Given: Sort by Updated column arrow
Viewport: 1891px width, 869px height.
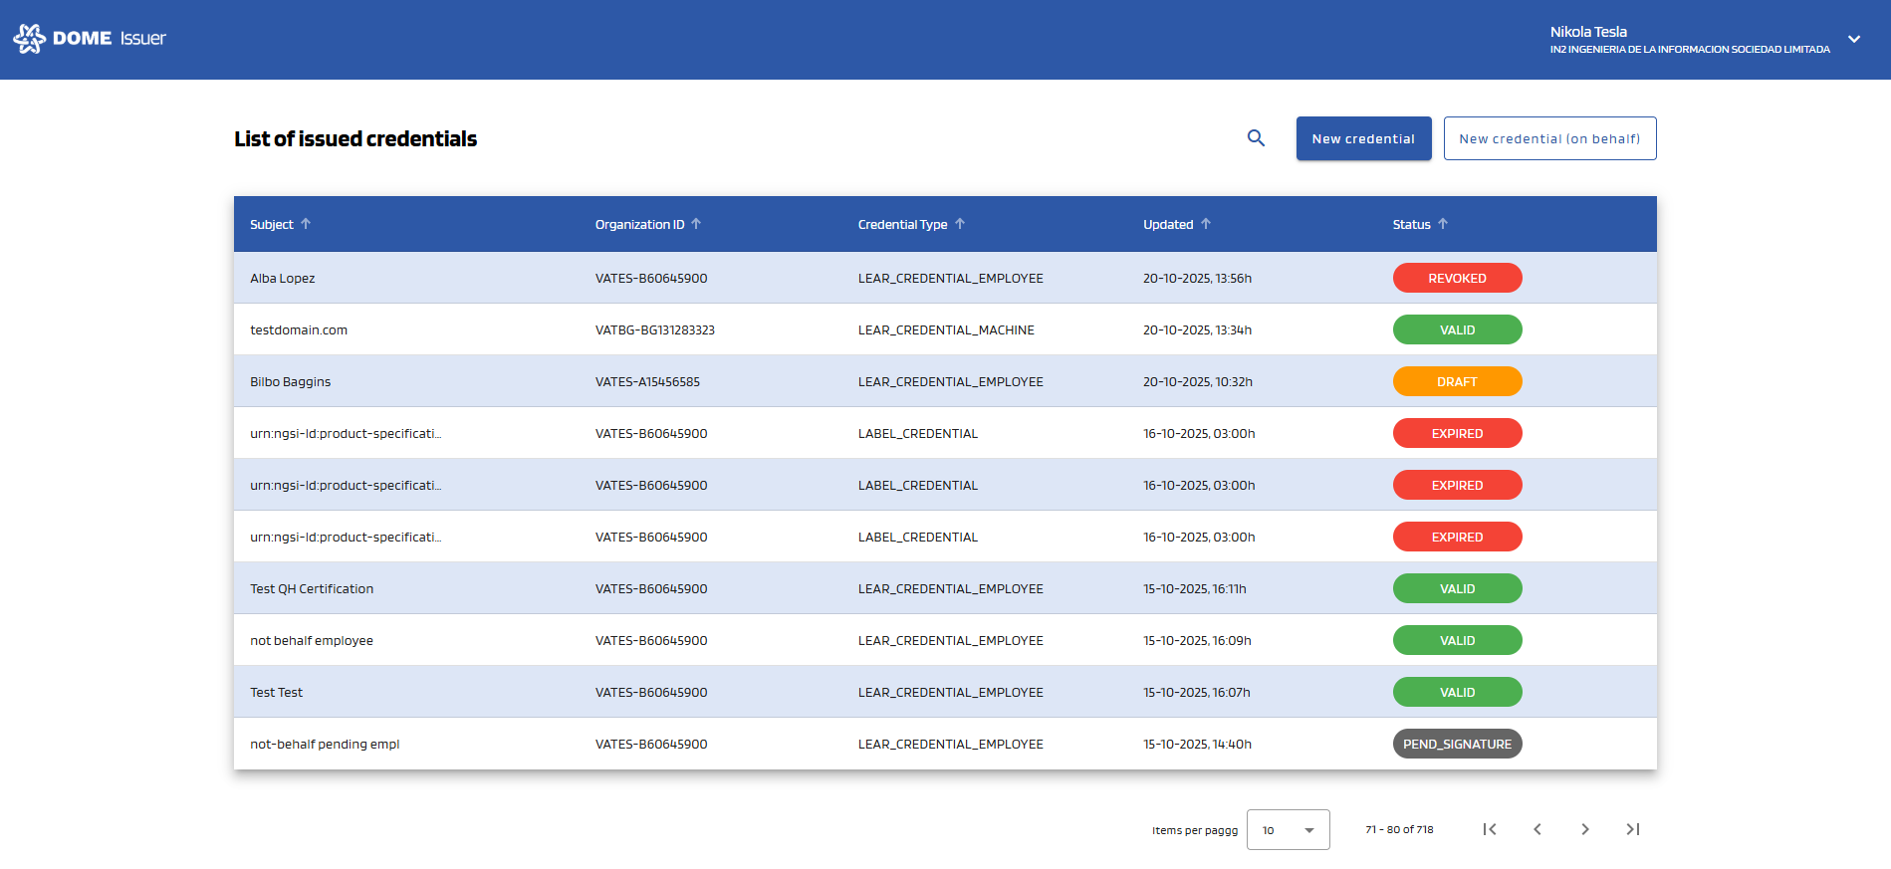Looking at the screenshot, I should [1206, 224].
